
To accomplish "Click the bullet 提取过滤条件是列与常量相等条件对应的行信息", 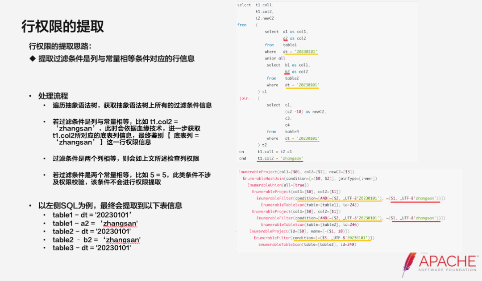I will 116,59.
